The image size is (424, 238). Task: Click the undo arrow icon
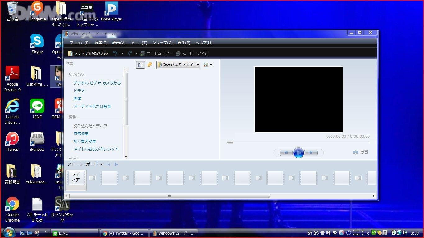tap(115, 53)
